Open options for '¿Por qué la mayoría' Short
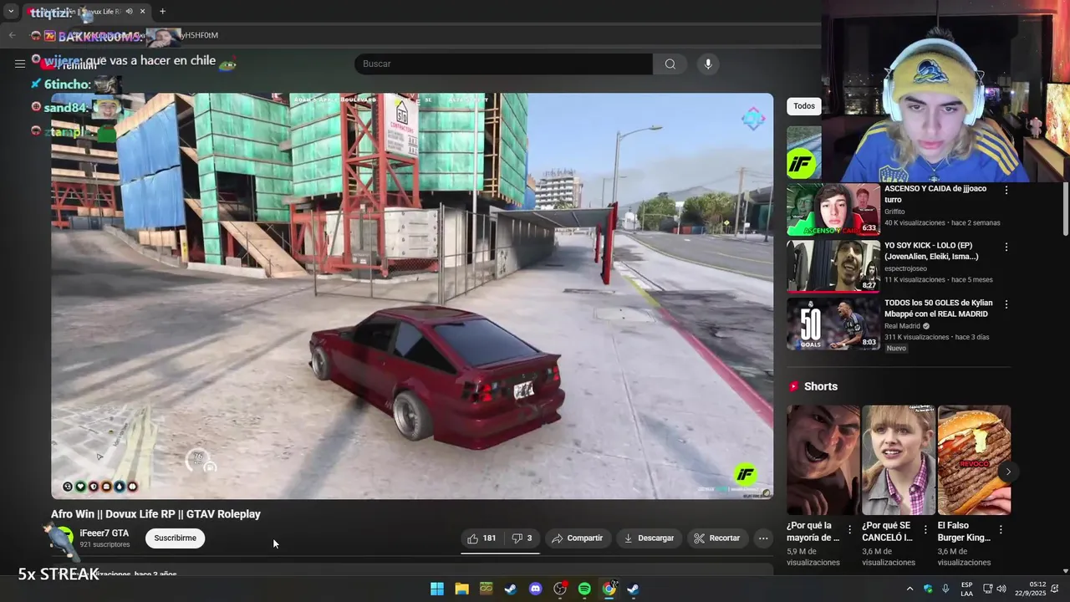The height and width of the screenshot is (602, 1070). point(850,529)
